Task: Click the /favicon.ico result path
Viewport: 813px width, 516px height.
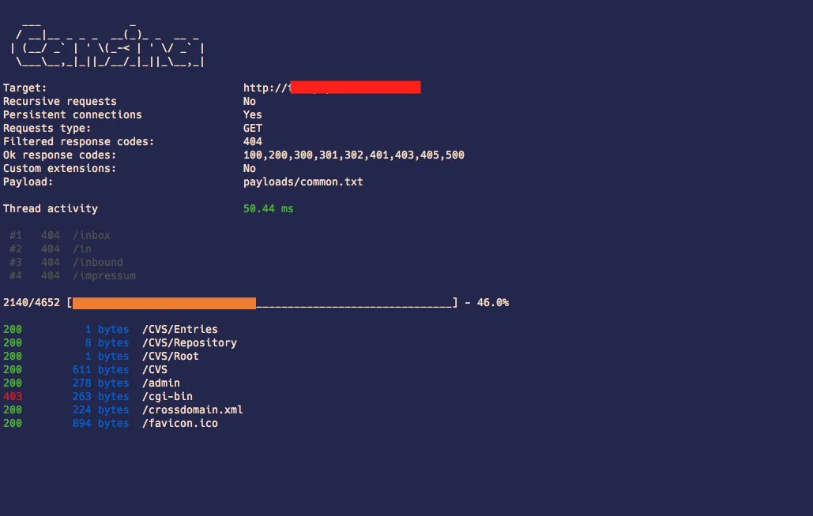Action: click(x=180, y=424)
